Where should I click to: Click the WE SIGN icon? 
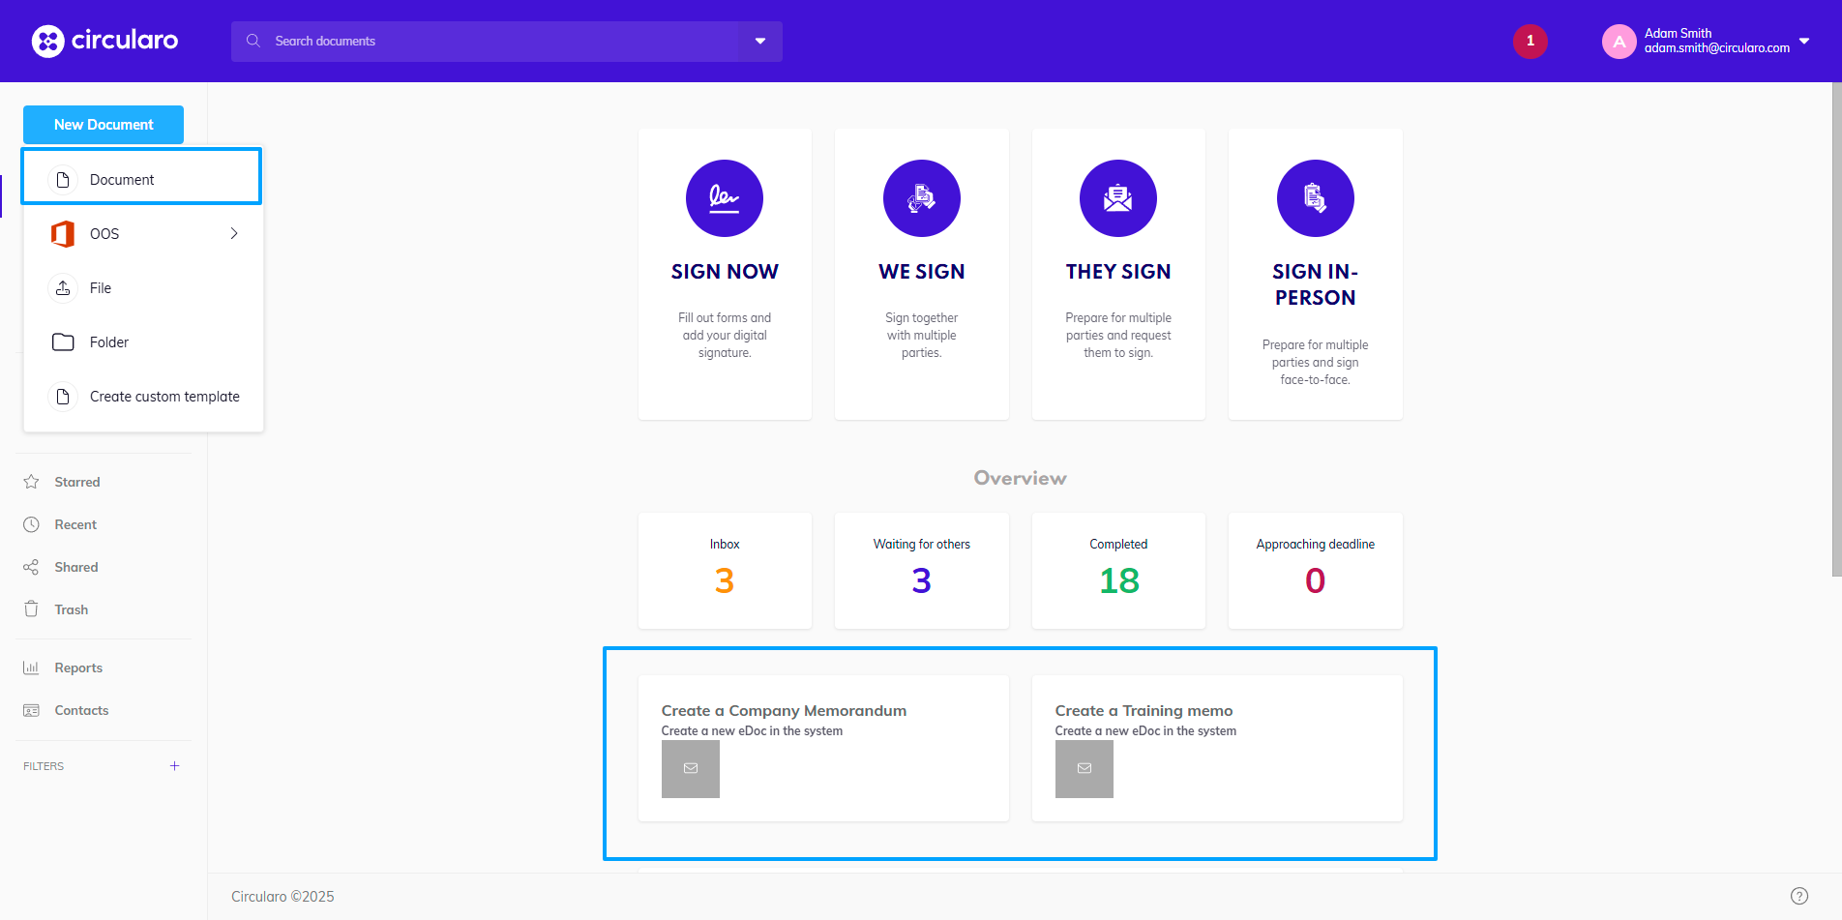pos(921,198)
